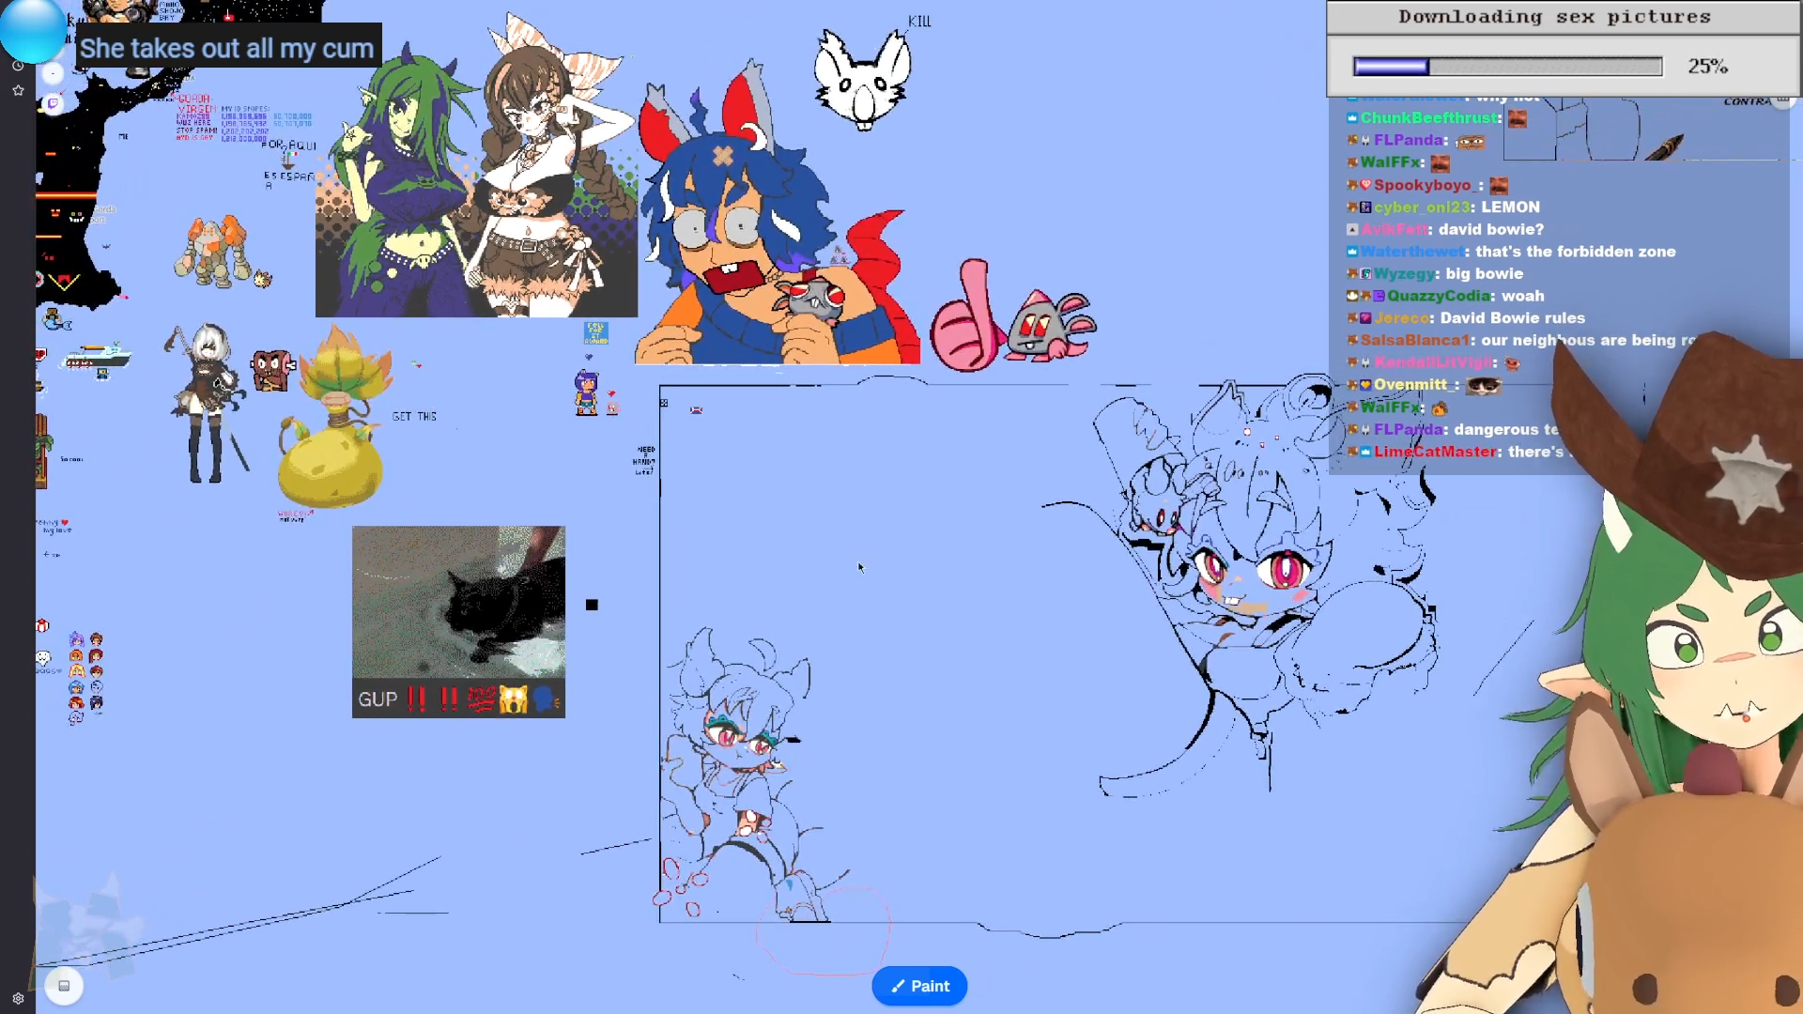Click the download progress bar

pos(1506,67)
